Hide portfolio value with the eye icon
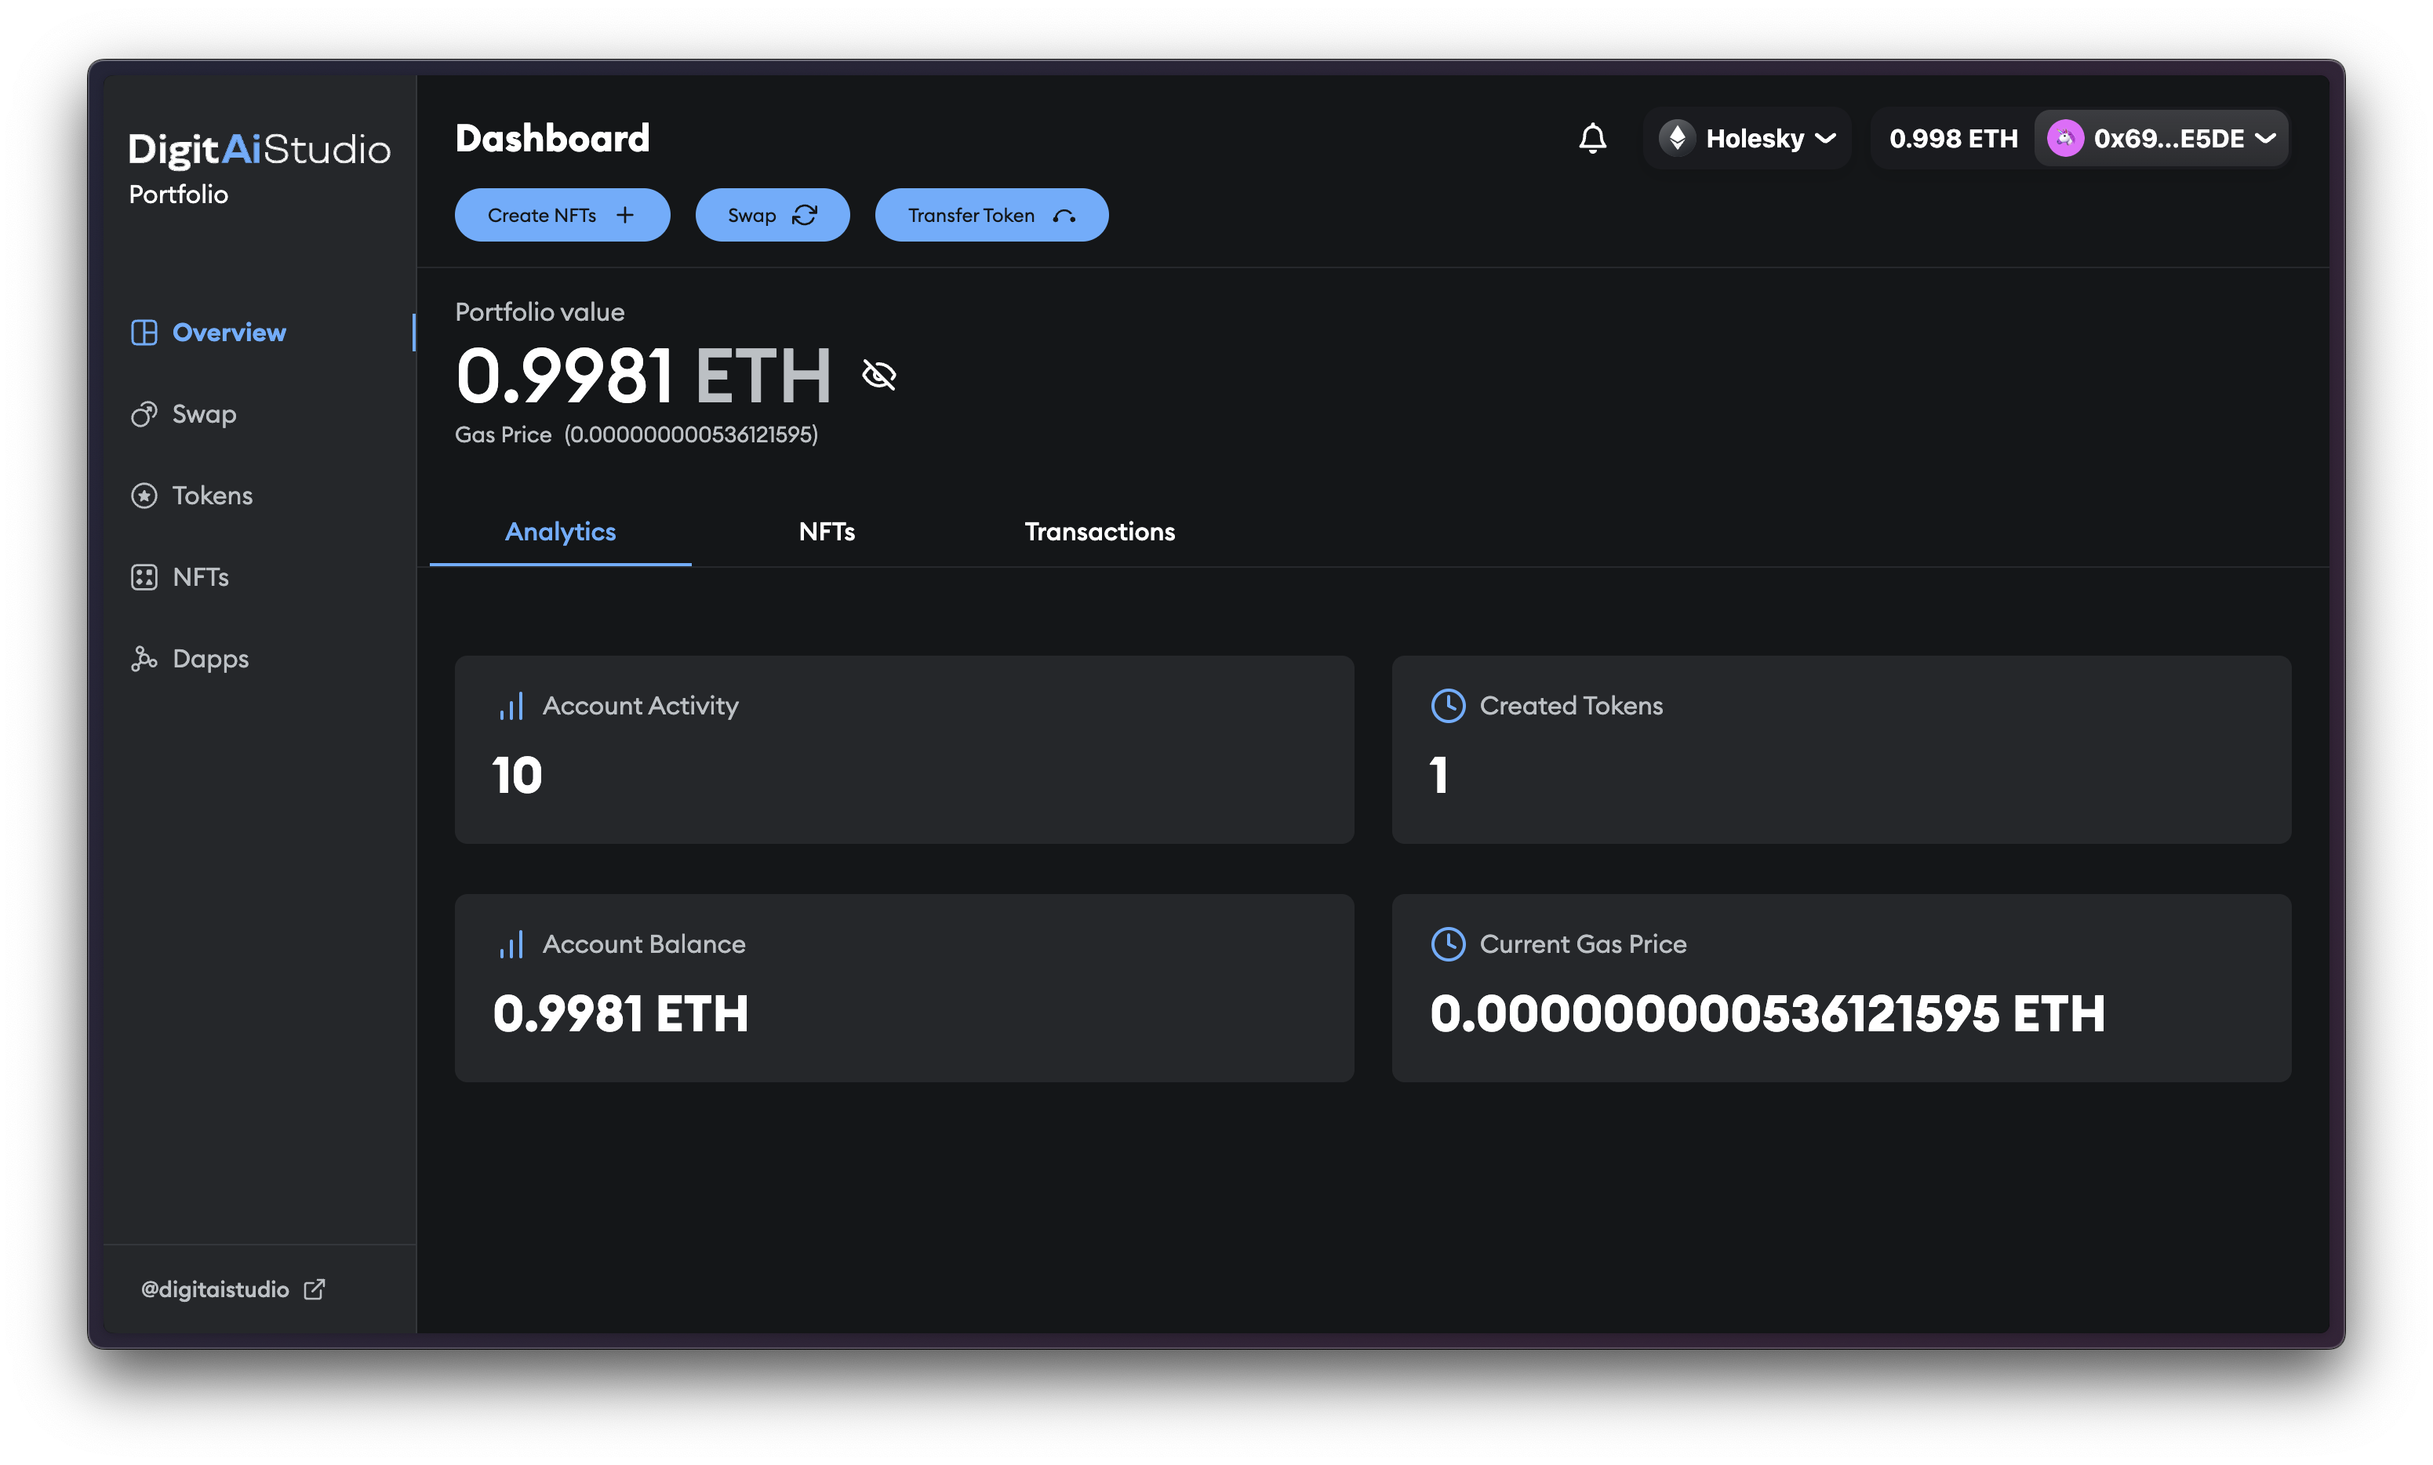2433x1465 pixels. tap(878, 375)
